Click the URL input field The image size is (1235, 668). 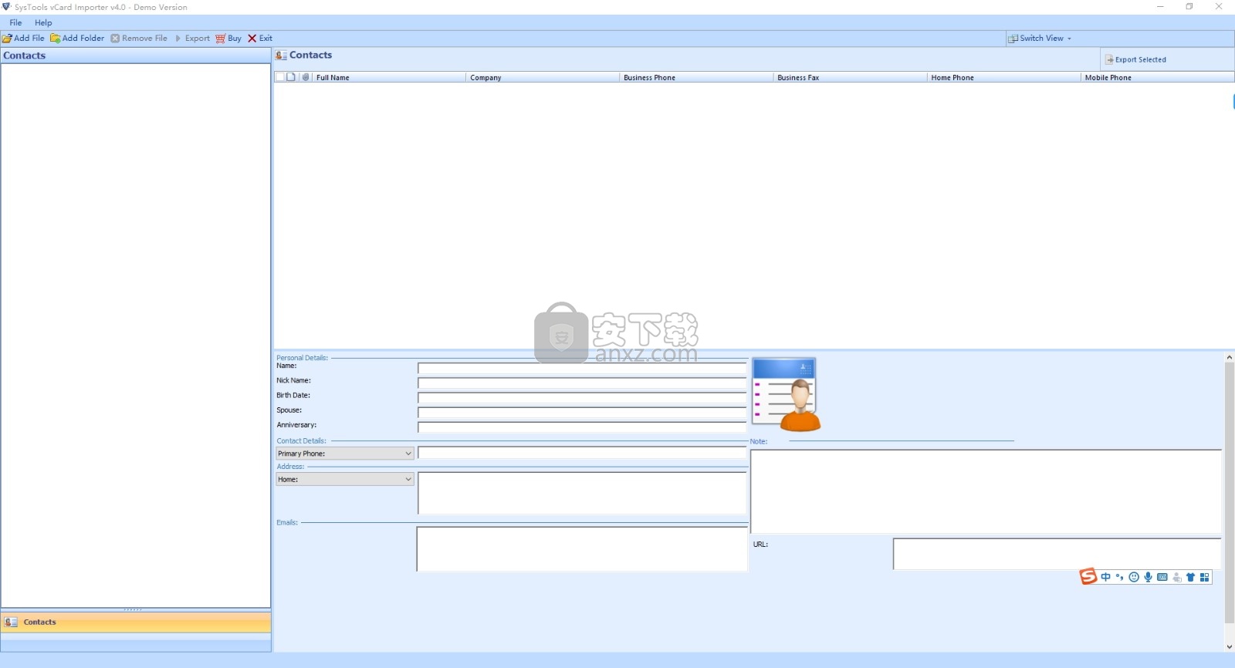pos(1057,554)
